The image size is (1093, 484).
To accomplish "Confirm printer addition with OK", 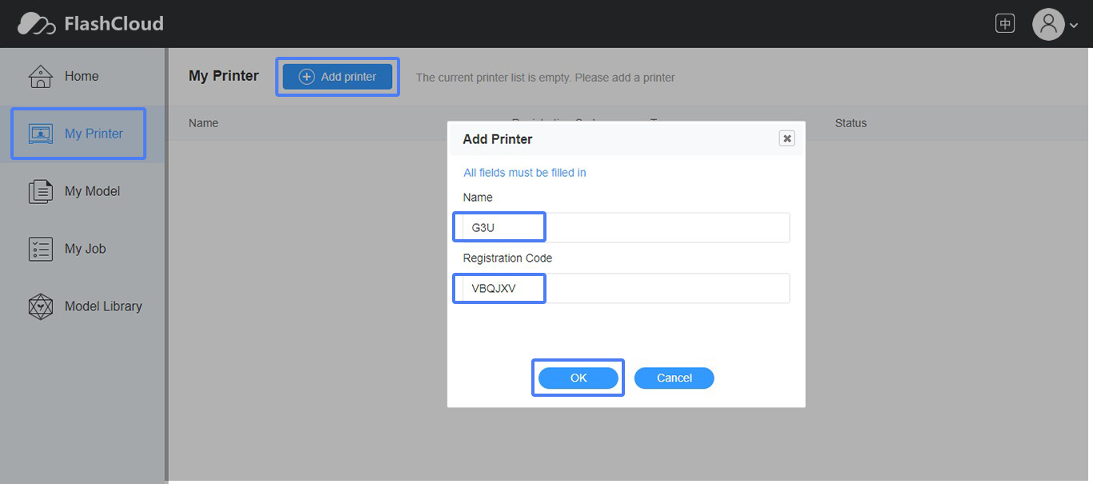I will (x=578, y=377).
